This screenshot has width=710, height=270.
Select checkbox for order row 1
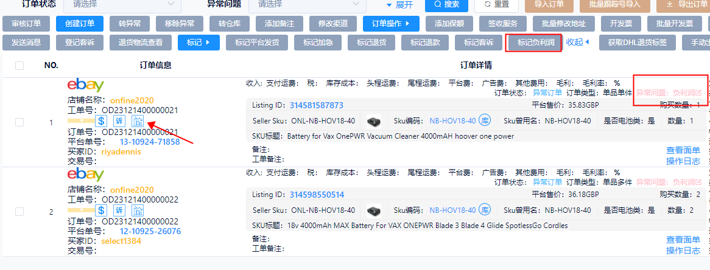(19, 122)
